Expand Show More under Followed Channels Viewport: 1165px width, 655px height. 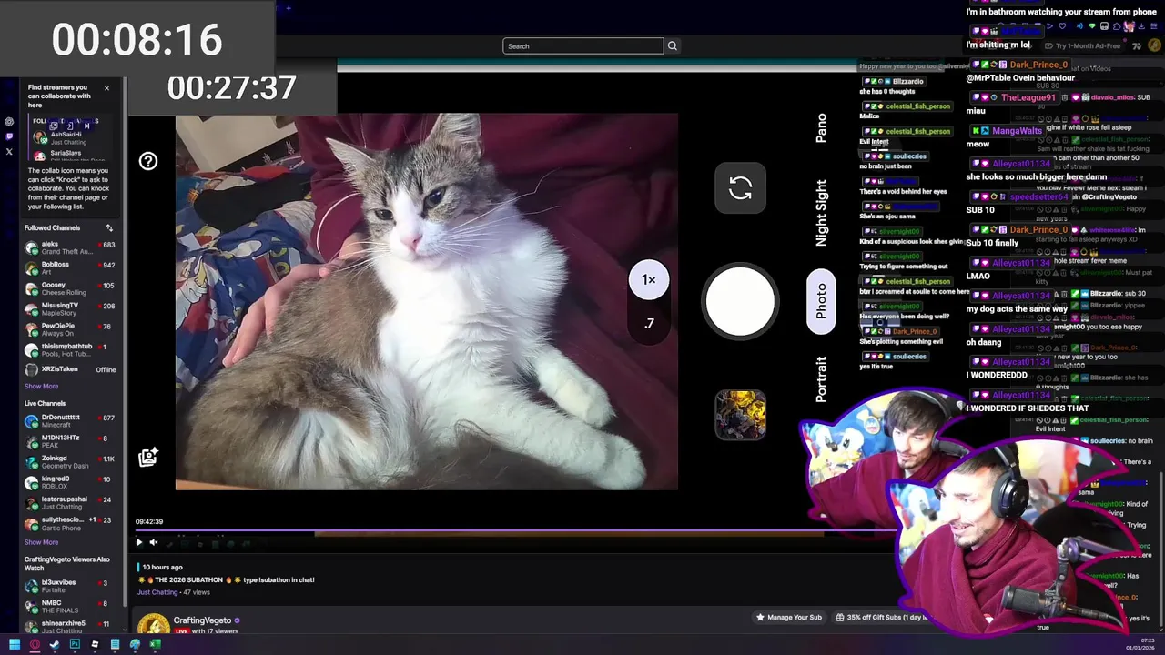pos(41,386)
